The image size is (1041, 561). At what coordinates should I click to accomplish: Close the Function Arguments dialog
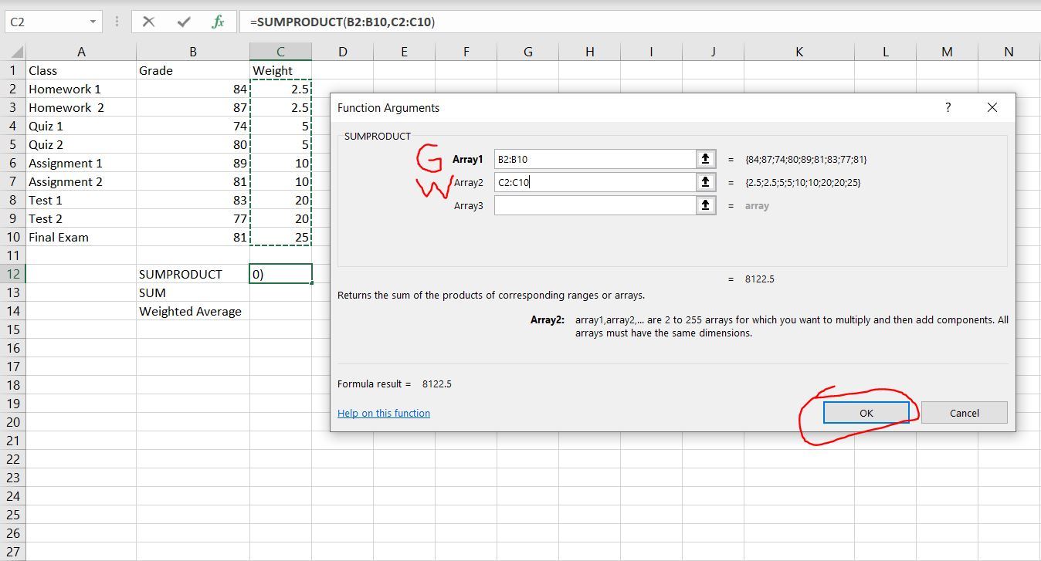(992, 107)
